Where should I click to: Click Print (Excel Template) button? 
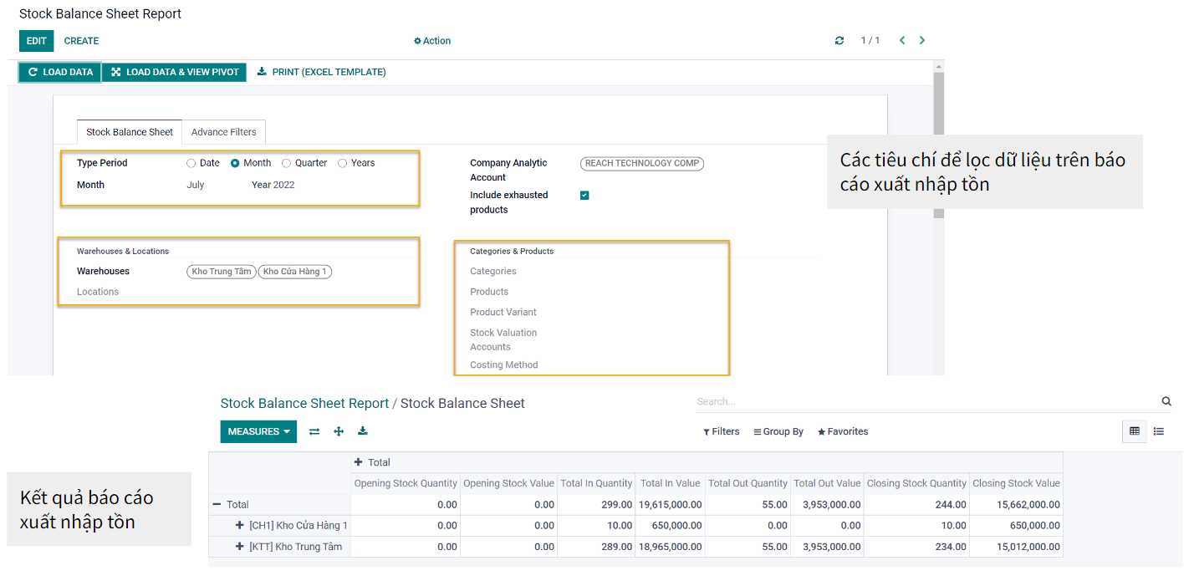(x=321, y=73)
